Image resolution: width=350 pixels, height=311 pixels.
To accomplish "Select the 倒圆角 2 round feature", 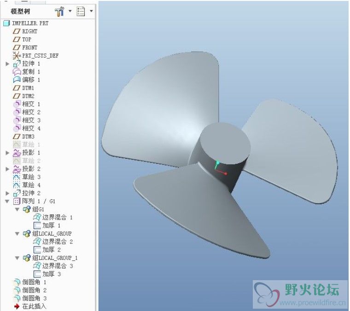I will [29, 290].
